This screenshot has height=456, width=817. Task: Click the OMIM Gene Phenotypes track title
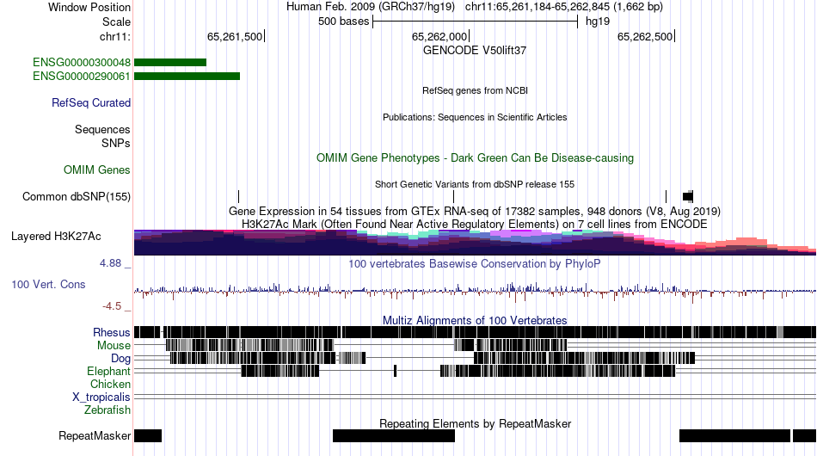(x=476, y=158)
